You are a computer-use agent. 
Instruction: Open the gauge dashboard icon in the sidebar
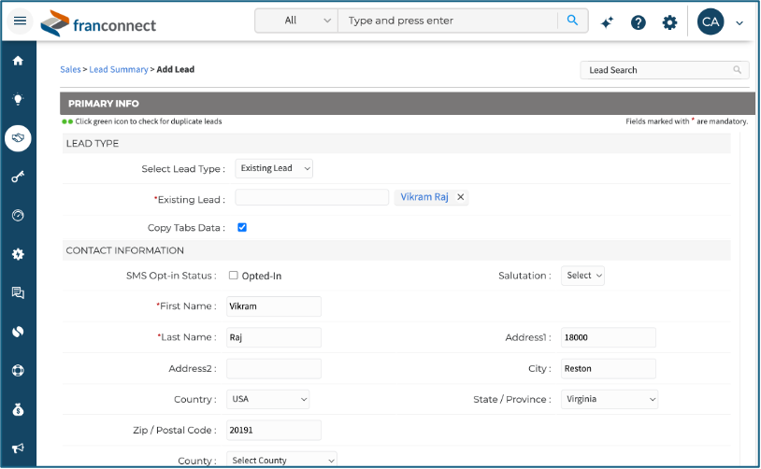point(18,215)
